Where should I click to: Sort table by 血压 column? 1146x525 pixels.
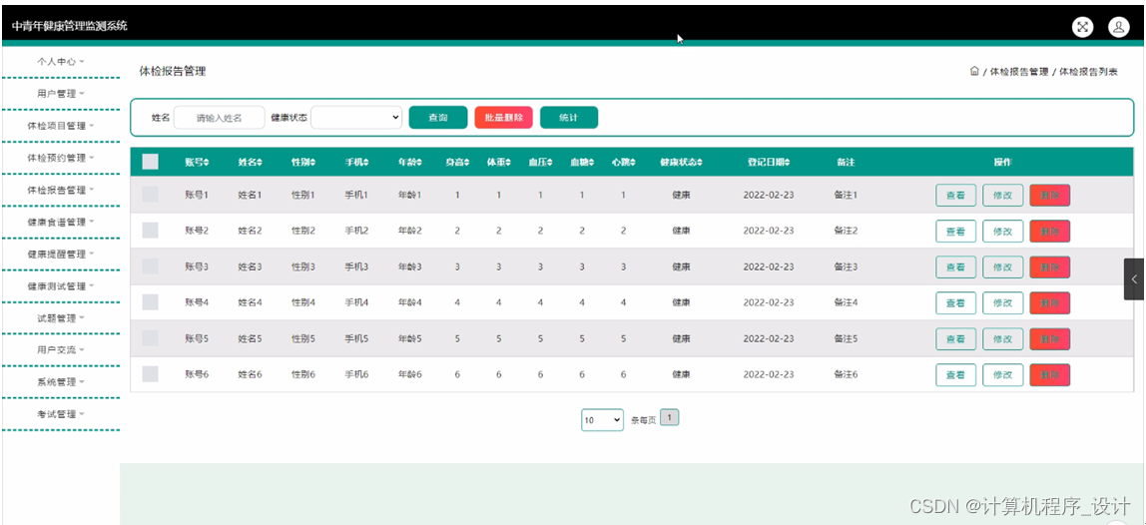coord(541,163)
